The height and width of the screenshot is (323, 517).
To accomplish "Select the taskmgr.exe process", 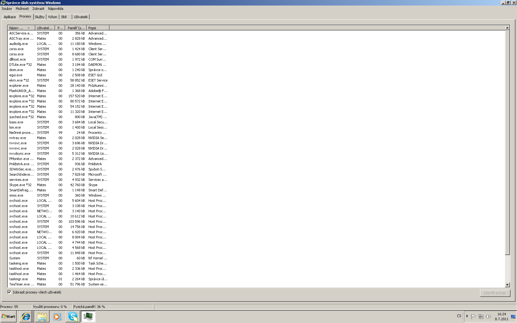I will point(58,279).
